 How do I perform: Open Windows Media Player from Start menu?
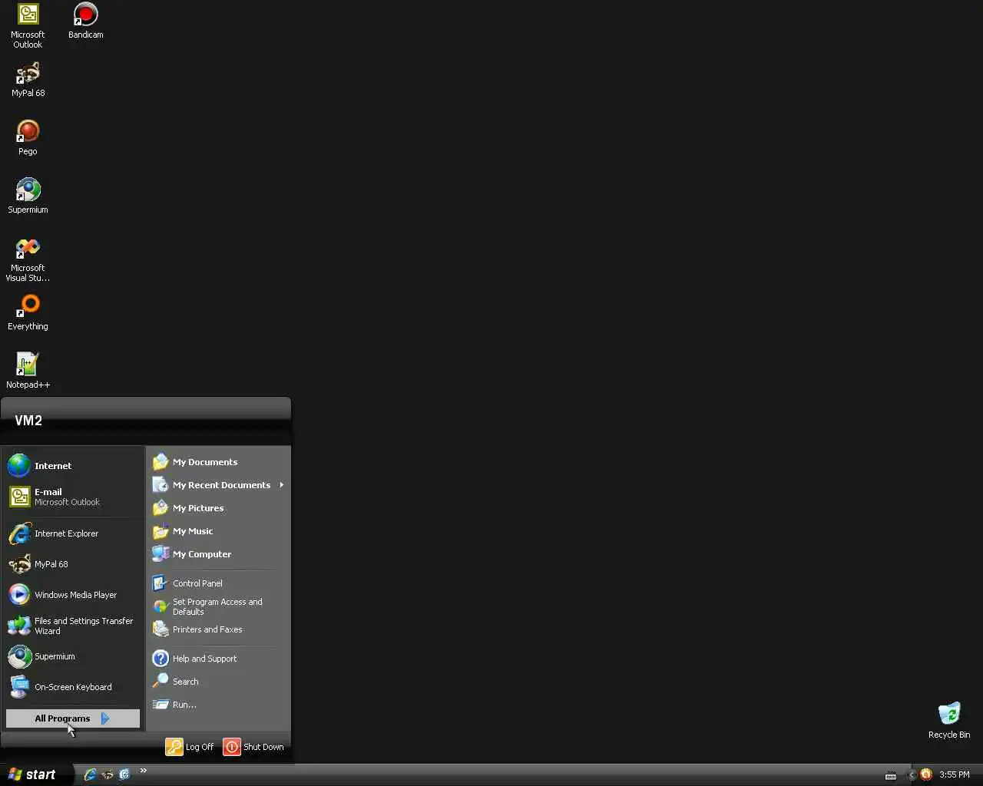click(73, 595)
